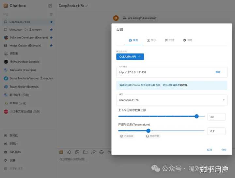Open the 做图表 conversation
The width and height of the screenshot is (235, 178).
pyautogui.click(x=28, y=53)
